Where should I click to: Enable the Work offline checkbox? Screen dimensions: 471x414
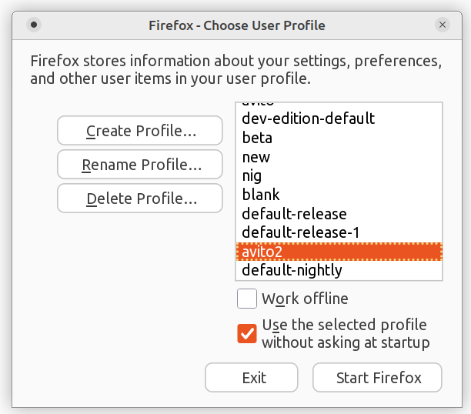[x=247, y=299]
